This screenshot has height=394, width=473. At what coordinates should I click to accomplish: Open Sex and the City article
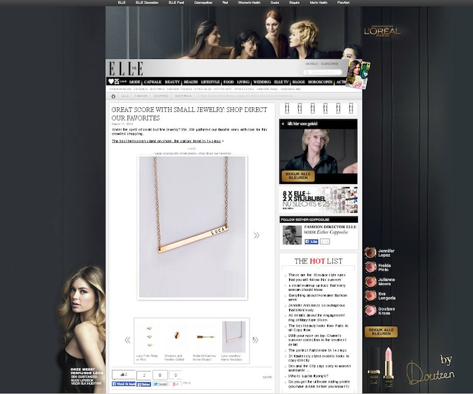tap(319, 368)
